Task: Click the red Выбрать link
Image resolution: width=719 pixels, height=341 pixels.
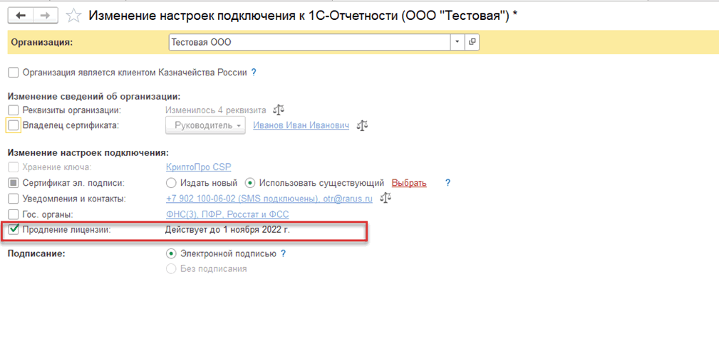Action: 409,184
